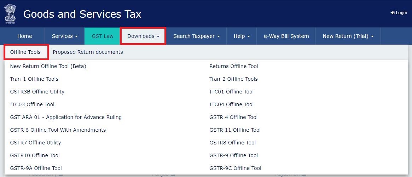Screen dimensions: 412x177
Task: Open GSTR-9A Offline Tool
Action: click(36, 168)
